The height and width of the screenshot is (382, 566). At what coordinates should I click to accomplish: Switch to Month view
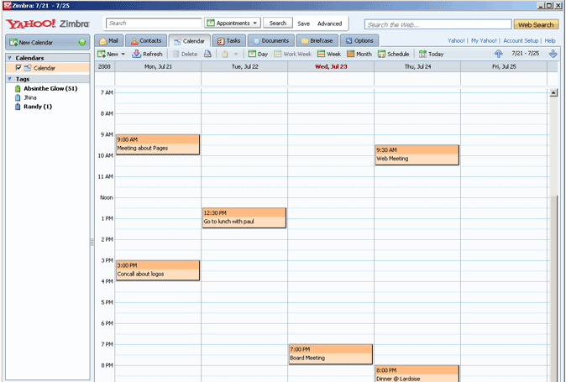pos(359,54)
